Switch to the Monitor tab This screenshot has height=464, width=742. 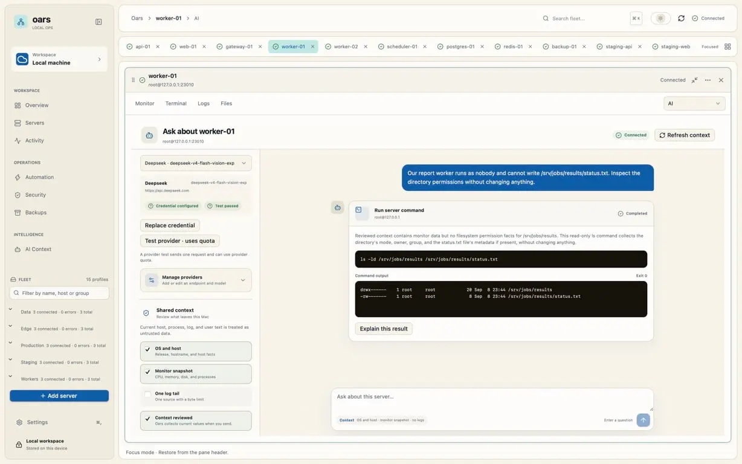pos(144,103)
